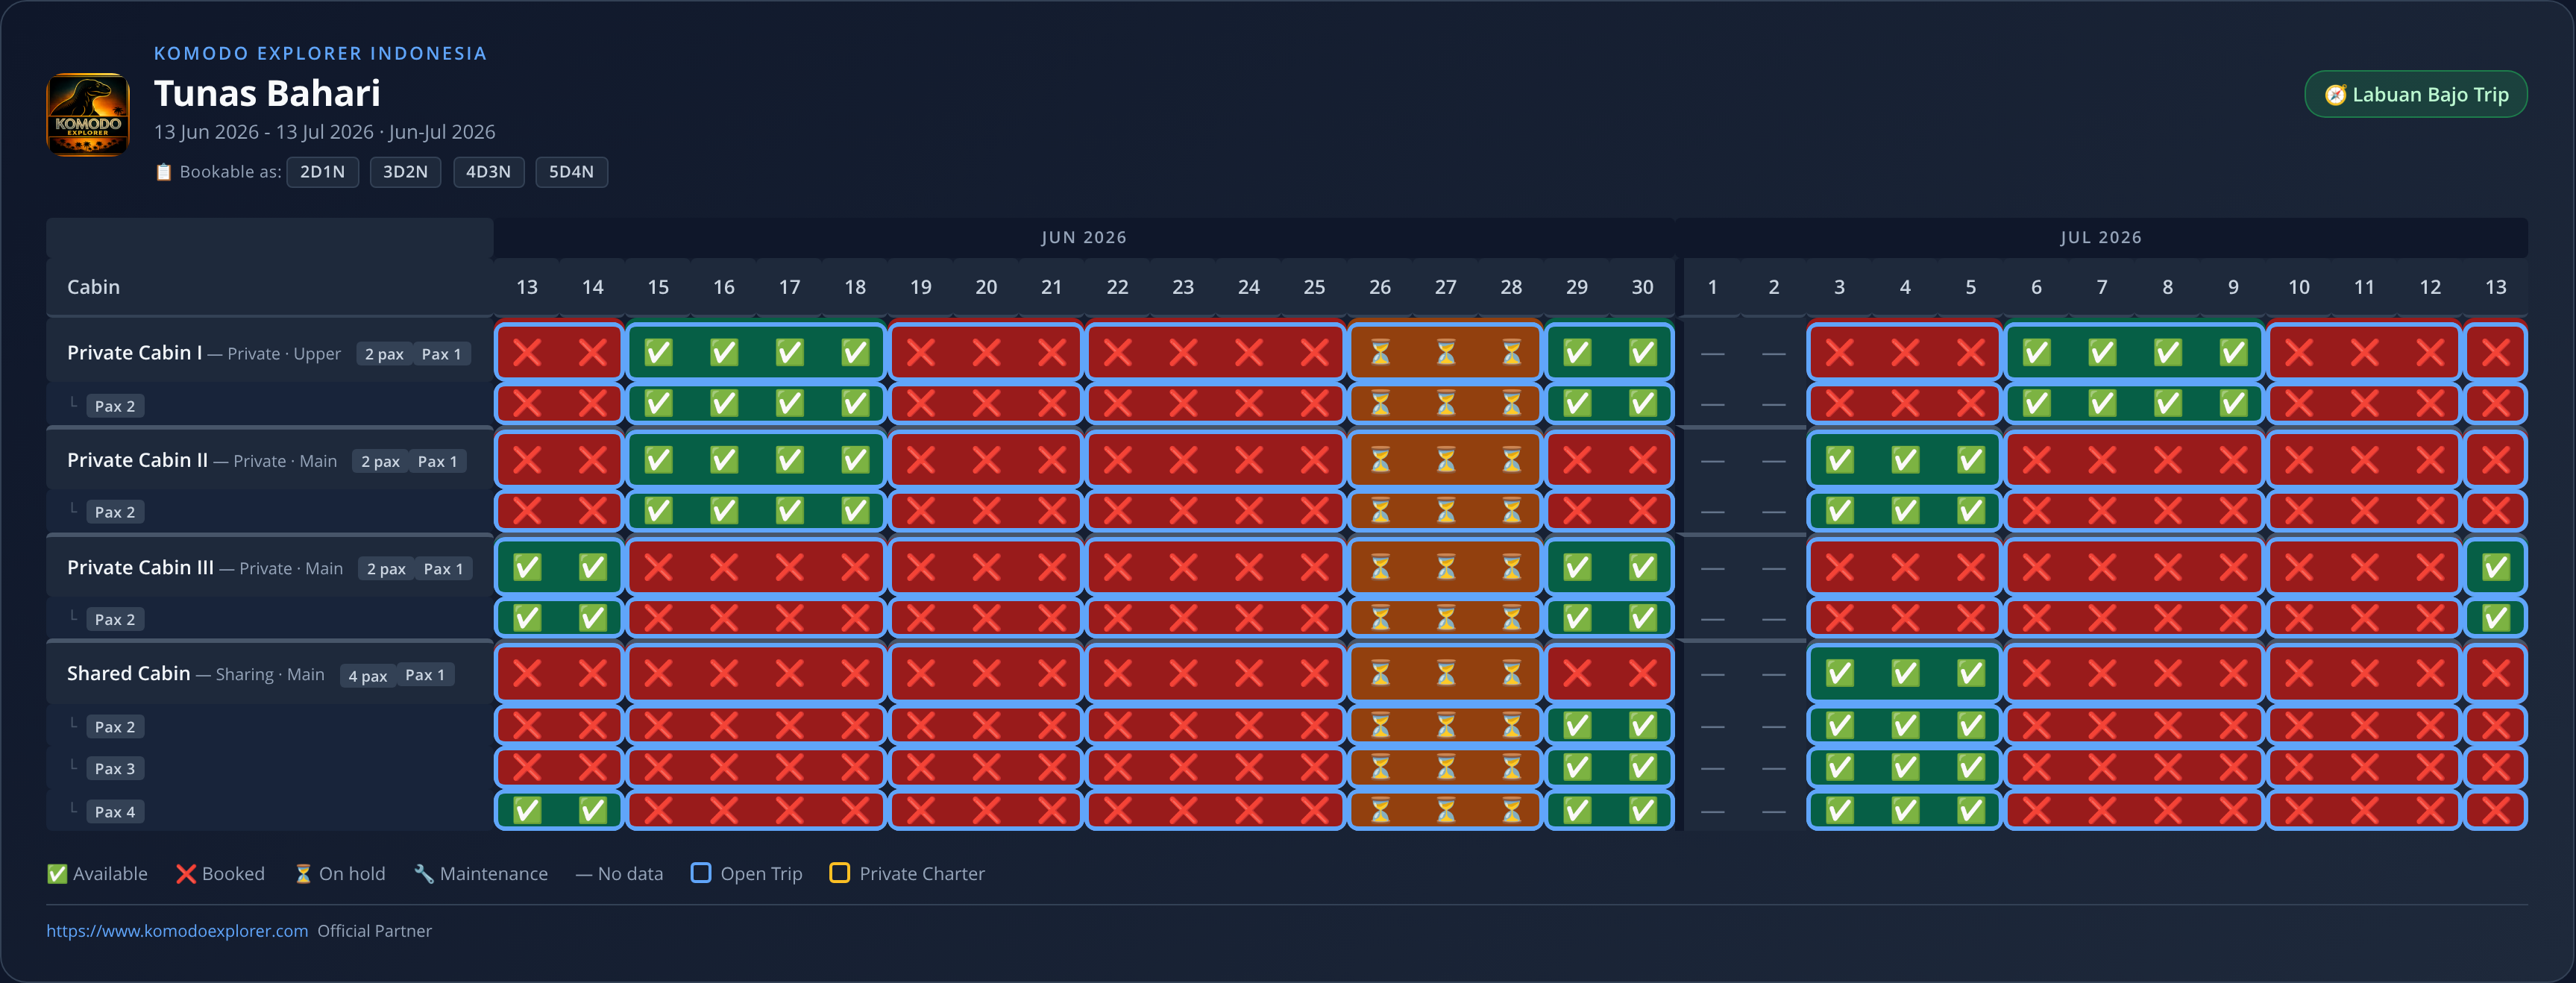Viewport: 2576px width, 983px height.
Task: Select Private Cabin III Pax 1 on June 13
Action: 527,567
